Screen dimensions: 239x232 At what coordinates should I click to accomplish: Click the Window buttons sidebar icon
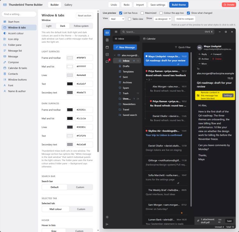[5, 80]
